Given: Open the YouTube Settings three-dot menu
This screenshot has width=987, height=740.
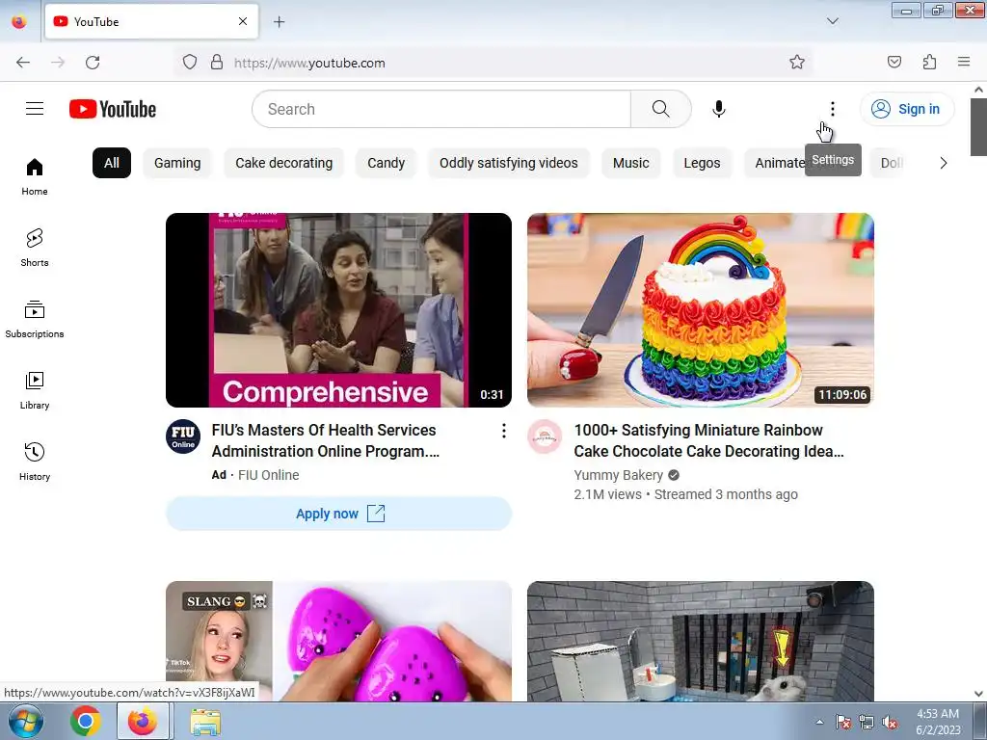Looking at the screenshot, I should click(832, 109).
